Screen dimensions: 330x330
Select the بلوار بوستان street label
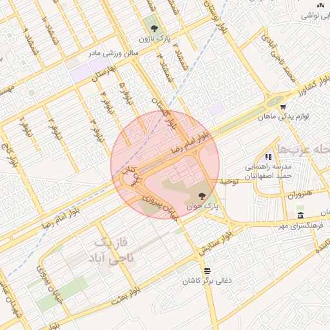point(215,17)
